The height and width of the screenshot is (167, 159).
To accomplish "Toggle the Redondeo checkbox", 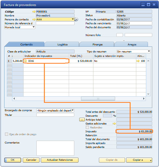I will (x=88, y=128).
